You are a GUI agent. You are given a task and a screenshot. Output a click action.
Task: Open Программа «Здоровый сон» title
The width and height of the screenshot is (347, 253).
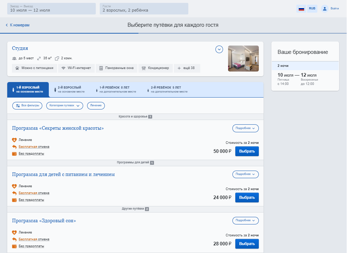(x=44, y=221)
